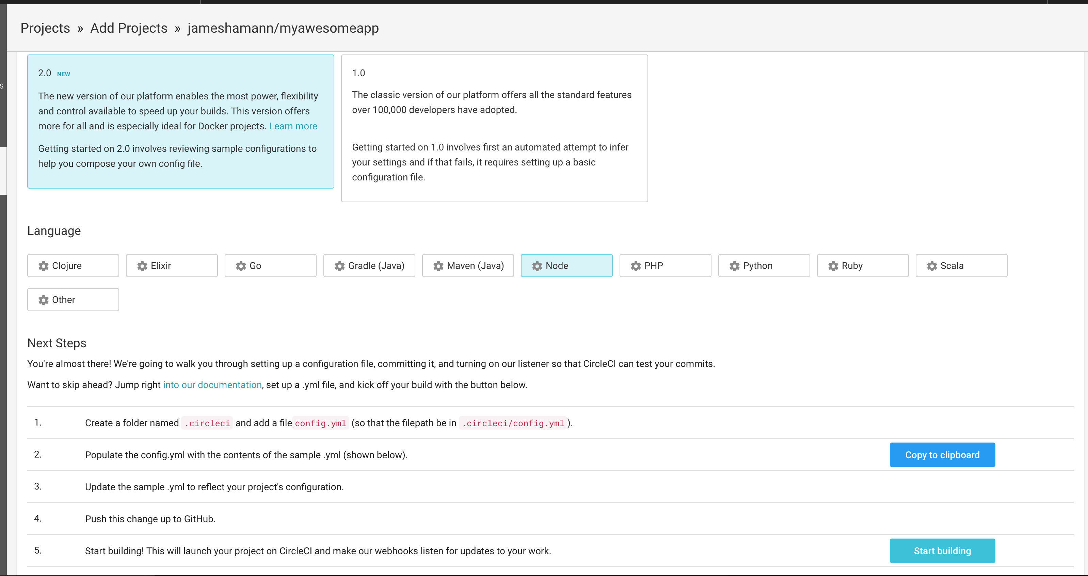The image size is (1088, 576).
Task: Go to Add Projects breadcrumb
Action: (x=129, y=28)
